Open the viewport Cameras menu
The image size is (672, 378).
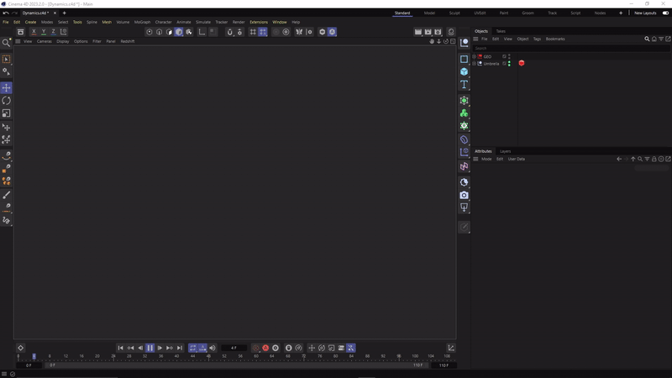(44, 41)
